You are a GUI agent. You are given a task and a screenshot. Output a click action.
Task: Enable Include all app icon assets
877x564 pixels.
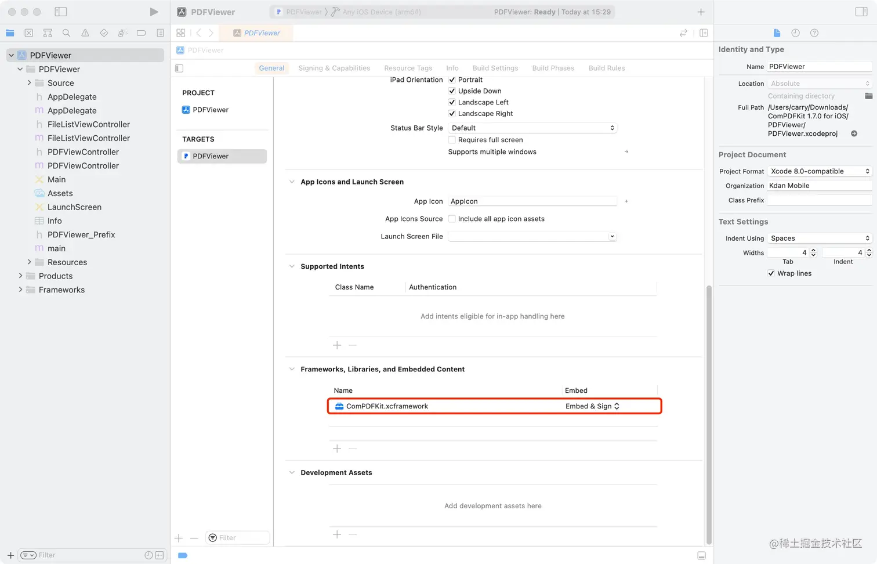tap(452, 219)
